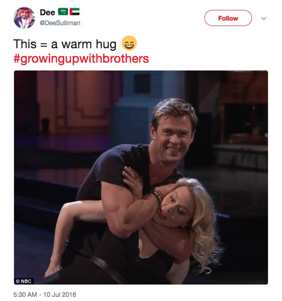Follow the @DeeSulliman account
The image size is (282, 301).
tap(228, 18)
